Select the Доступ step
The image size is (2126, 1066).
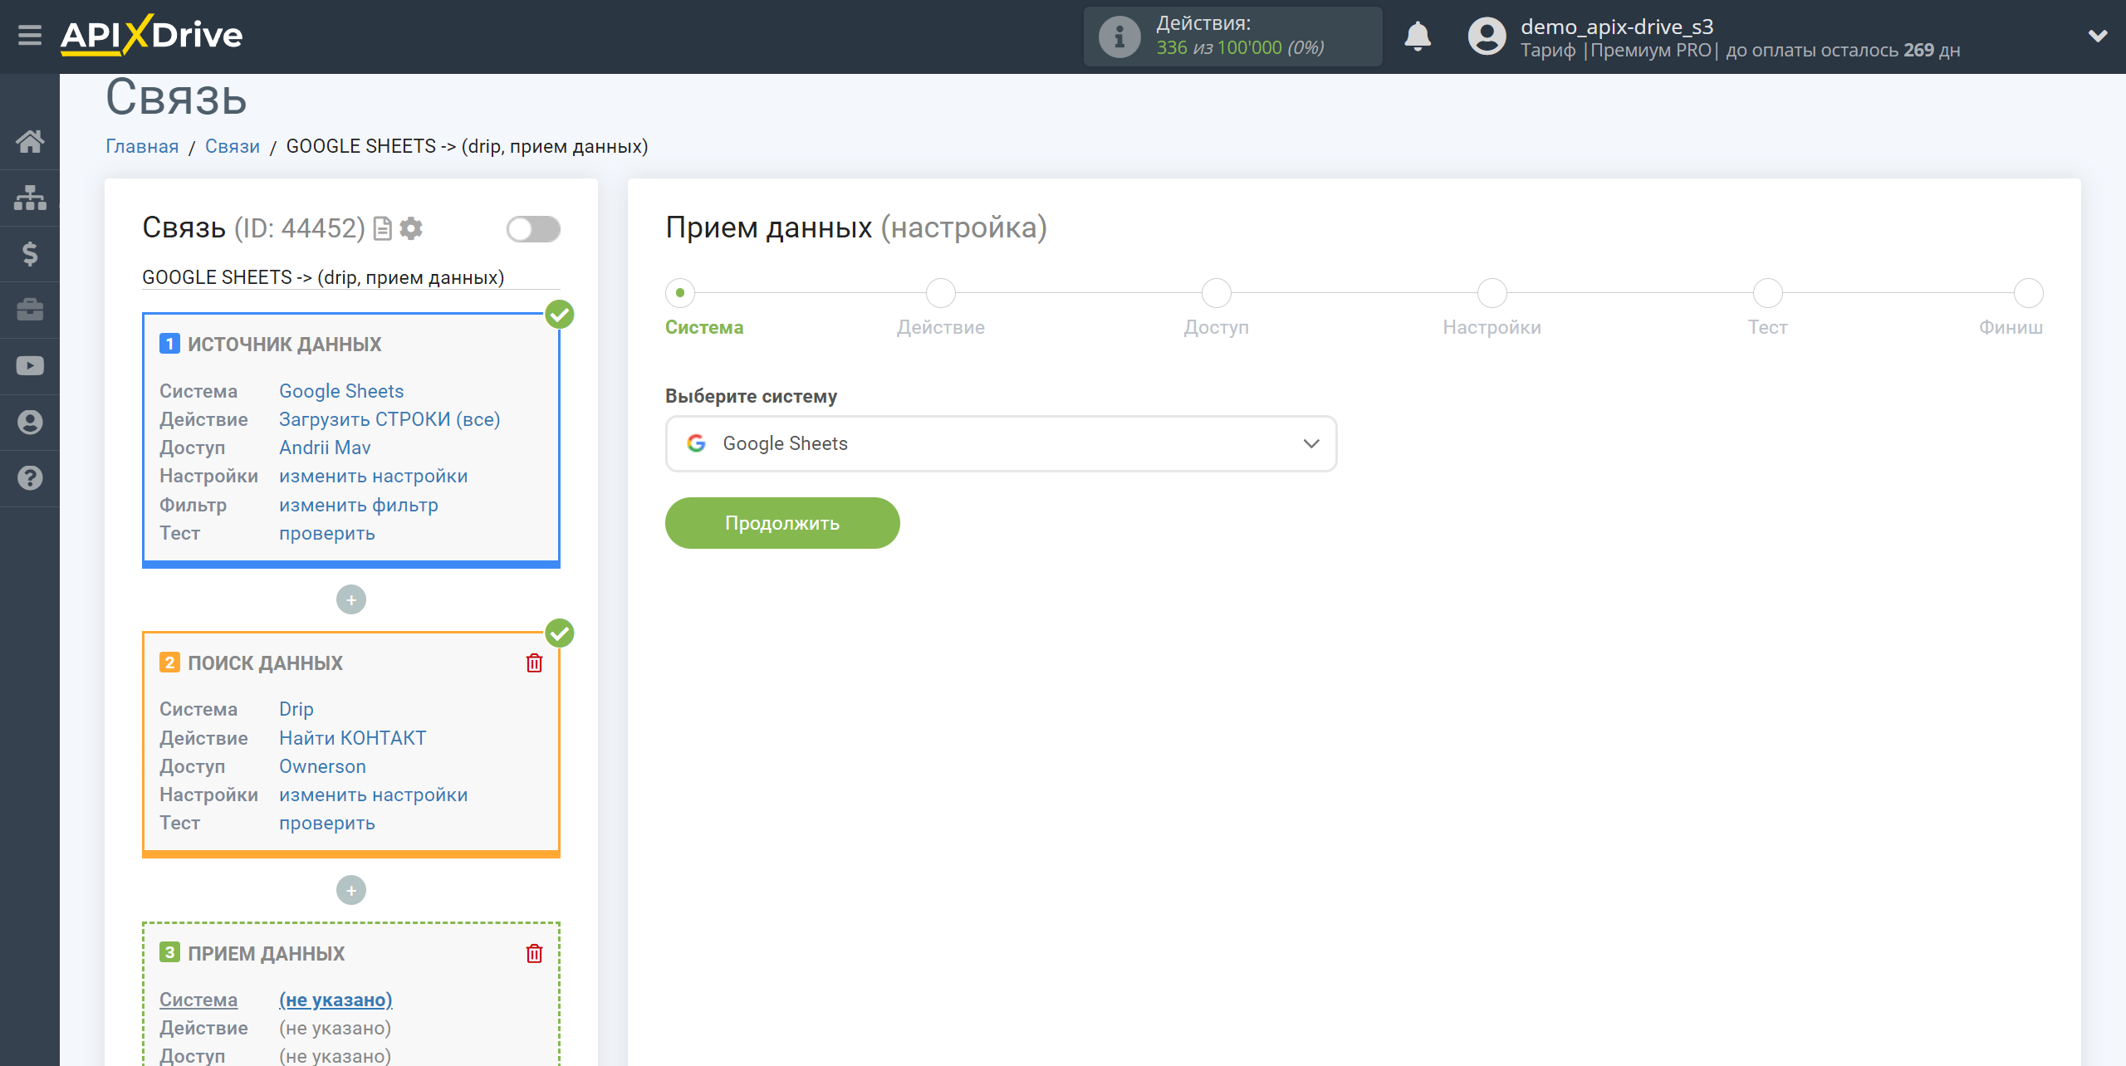pyautogui.click(x=1217, y=293)
